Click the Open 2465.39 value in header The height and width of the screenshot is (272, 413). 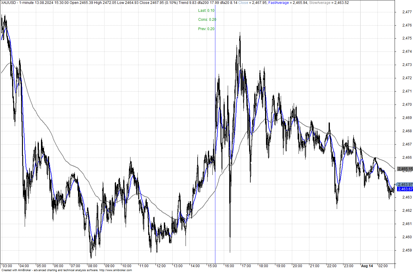click(81, 3)
